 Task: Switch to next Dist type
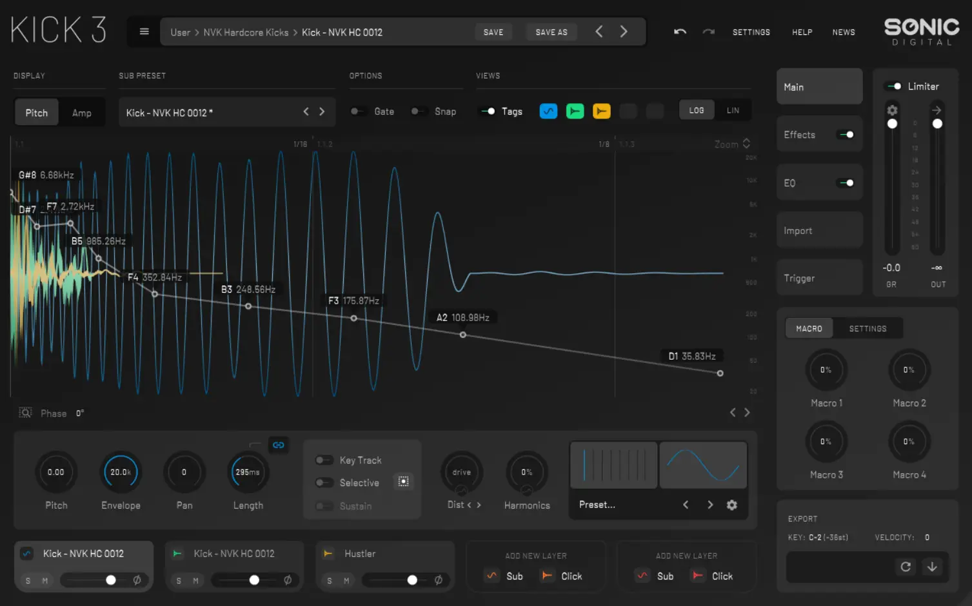(x=479, y=505)
